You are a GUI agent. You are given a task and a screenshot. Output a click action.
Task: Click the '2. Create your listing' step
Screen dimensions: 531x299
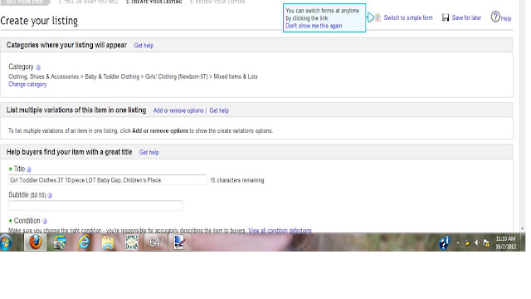153,2
